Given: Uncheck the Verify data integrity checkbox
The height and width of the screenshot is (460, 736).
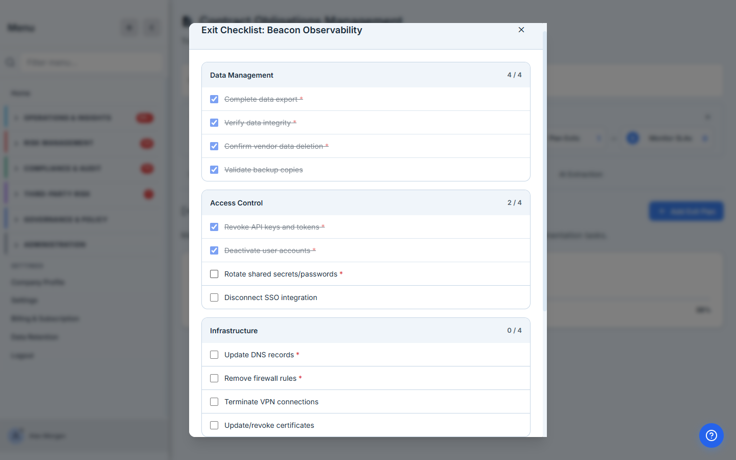Looking at the screenshot, I should pos(214,123).
